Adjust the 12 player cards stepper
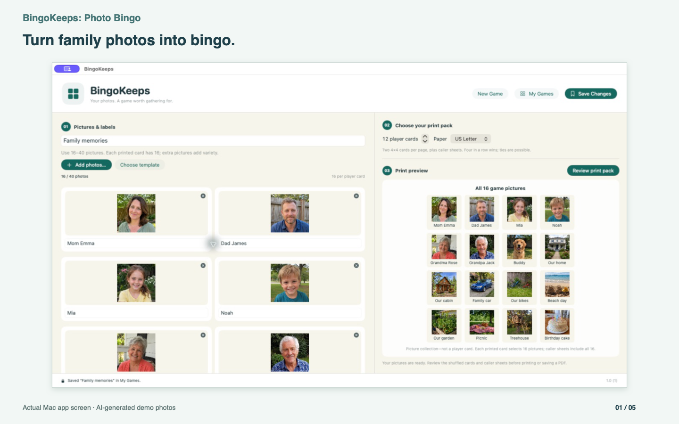 coord(425,139)
